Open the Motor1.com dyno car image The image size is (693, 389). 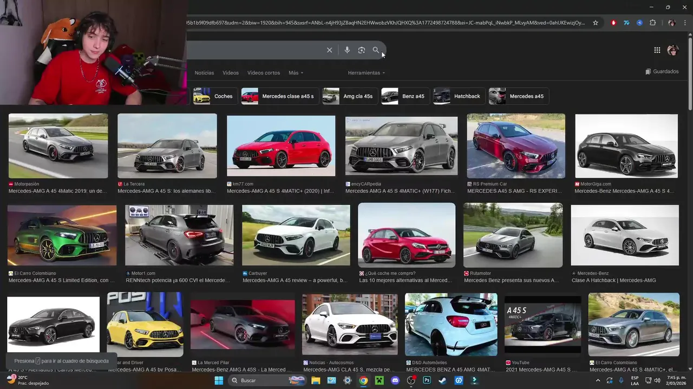pos(179,236)
